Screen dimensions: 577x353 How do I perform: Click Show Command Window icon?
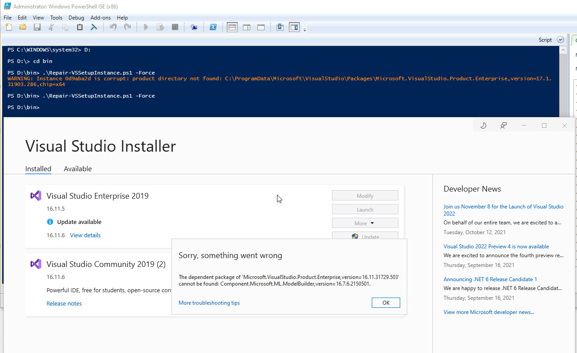280,27
